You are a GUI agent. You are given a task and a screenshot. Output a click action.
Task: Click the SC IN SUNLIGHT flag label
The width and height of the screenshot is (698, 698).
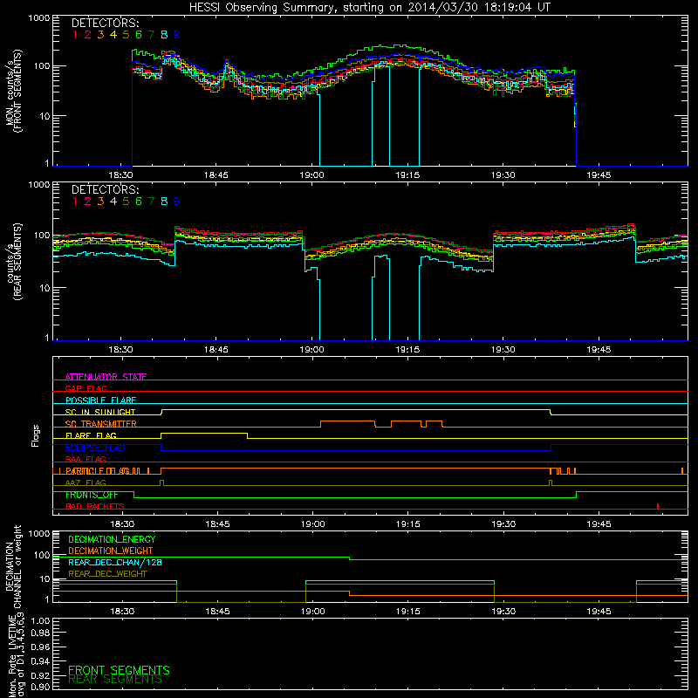pos(100,412)
